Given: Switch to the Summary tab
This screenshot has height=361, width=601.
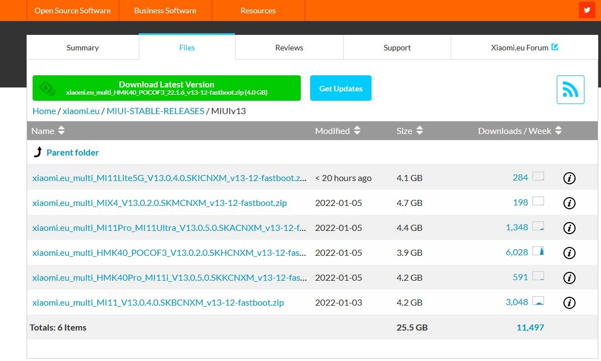Looking at the screenshot, I should (83, 48).
